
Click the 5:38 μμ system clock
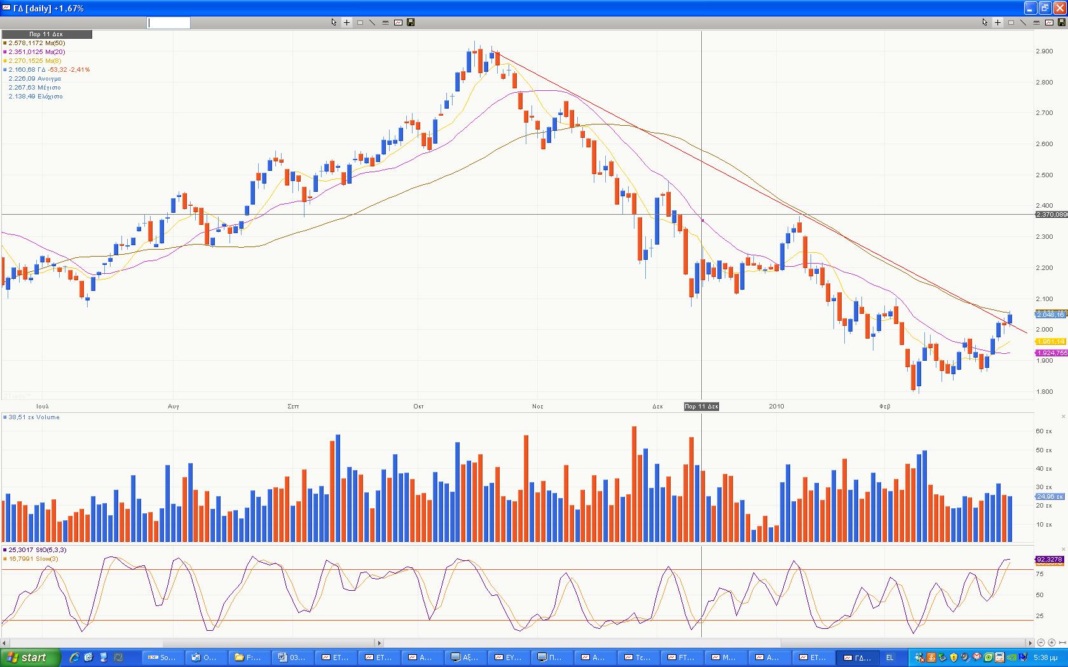[1046, 658]
